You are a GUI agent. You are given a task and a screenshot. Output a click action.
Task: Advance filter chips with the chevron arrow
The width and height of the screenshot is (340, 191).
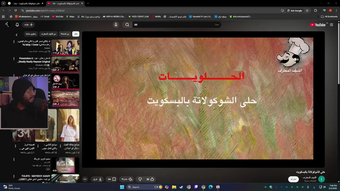click(16, 35)
